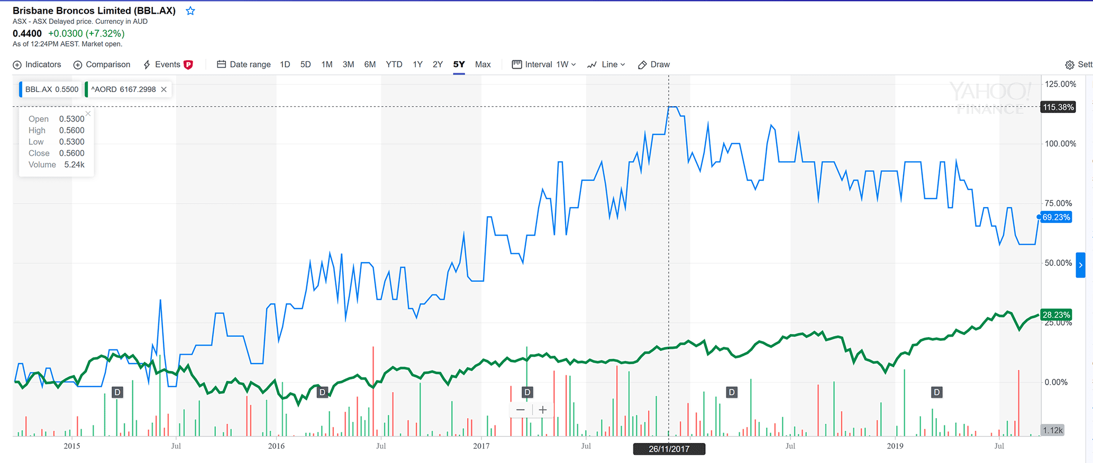Open the Date range picker
This screenshot has width=1093, height=463.
pyautogui.click(x=244, y=64)
